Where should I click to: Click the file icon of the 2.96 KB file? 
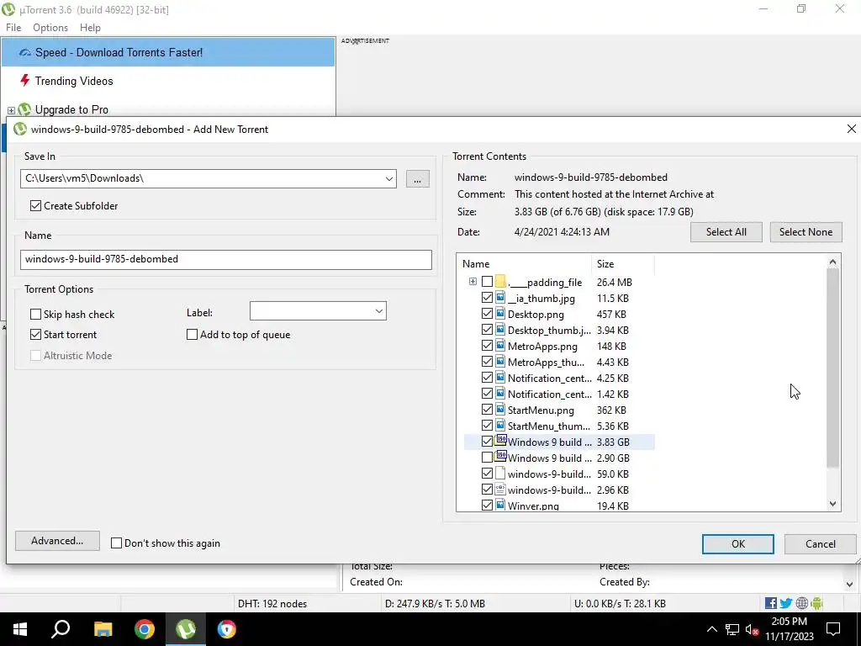500,489
